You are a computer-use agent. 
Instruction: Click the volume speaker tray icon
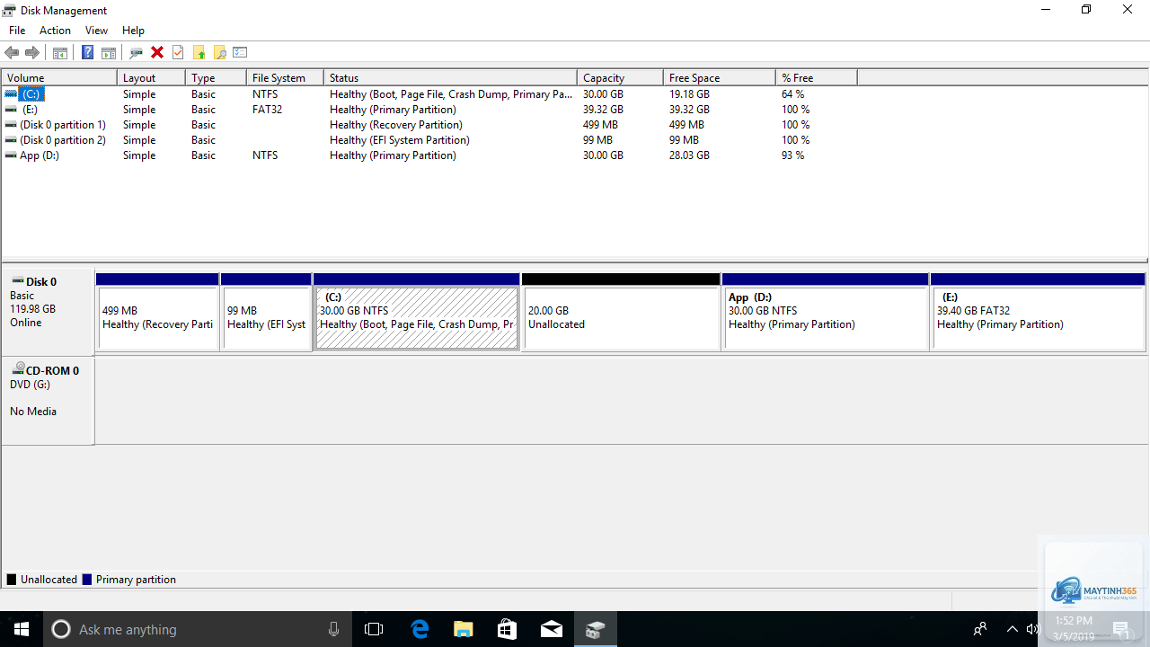tap(1032, 629)
